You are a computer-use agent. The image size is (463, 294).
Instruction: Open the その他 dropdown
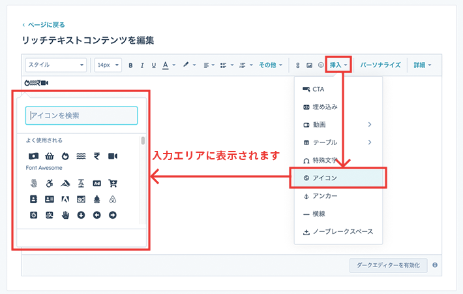click(x=271, y=65)
